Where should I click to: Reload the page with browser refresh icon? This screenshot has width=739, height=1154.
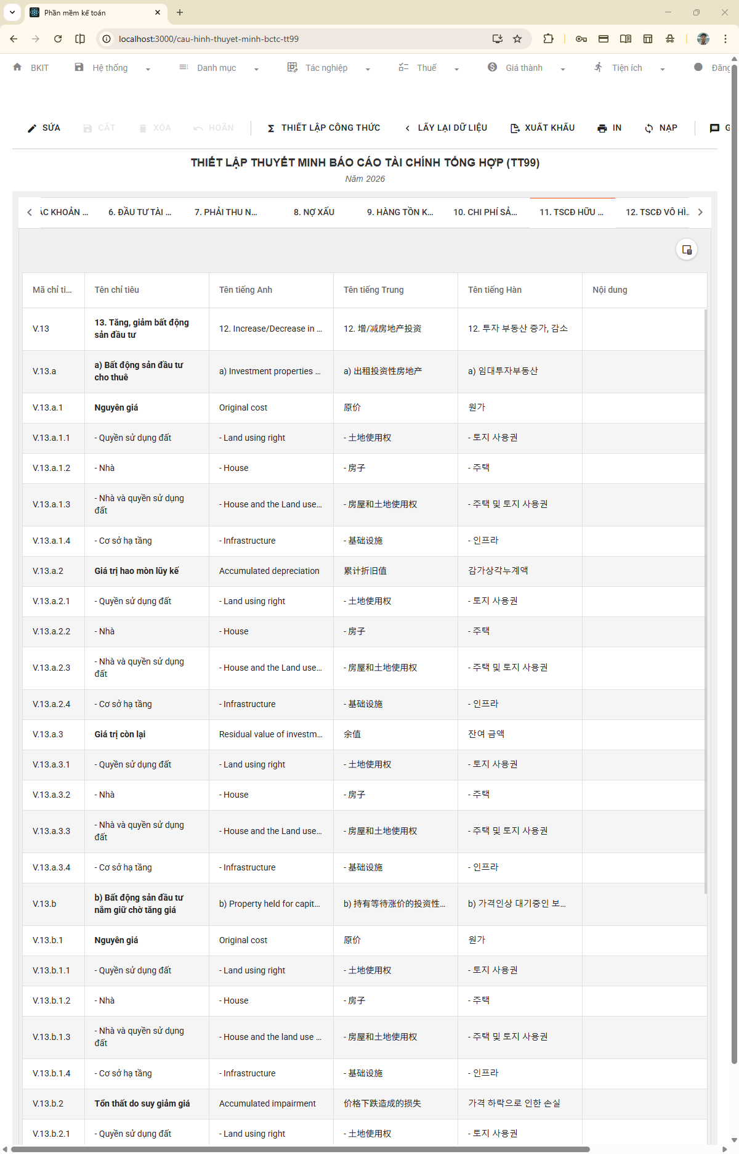point(58,39)
